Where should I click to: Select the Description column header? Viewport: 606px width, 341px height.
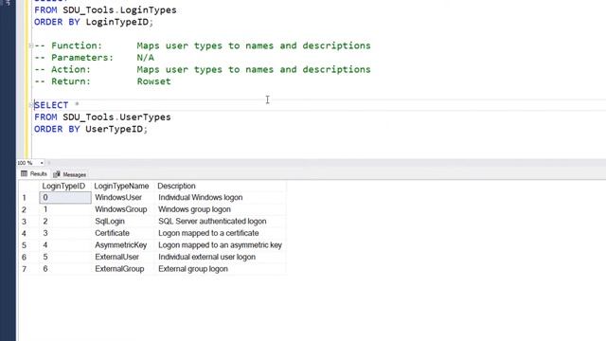(221, 186)
